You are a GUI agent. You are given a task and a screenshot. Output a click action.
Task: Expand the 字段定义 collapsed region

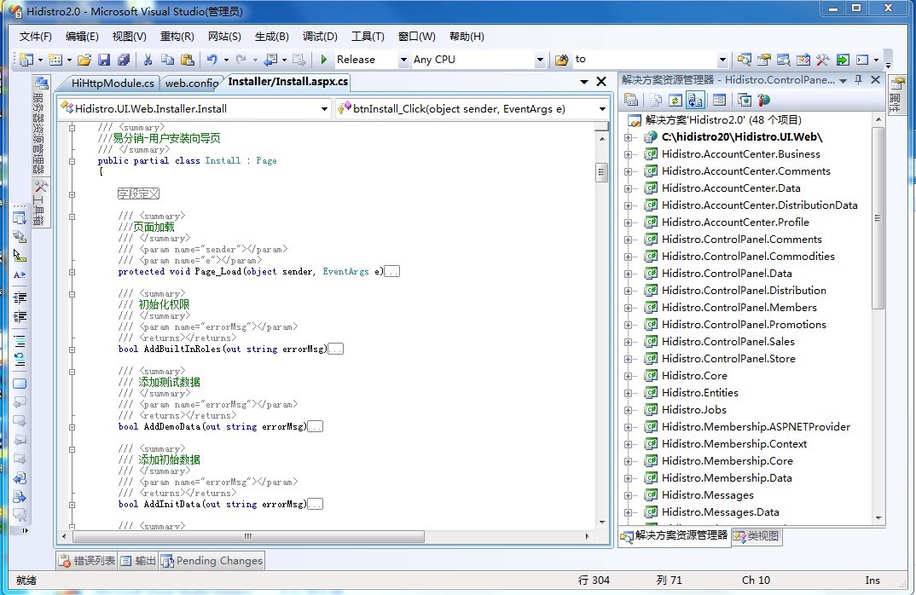click(x=72, y=194)
